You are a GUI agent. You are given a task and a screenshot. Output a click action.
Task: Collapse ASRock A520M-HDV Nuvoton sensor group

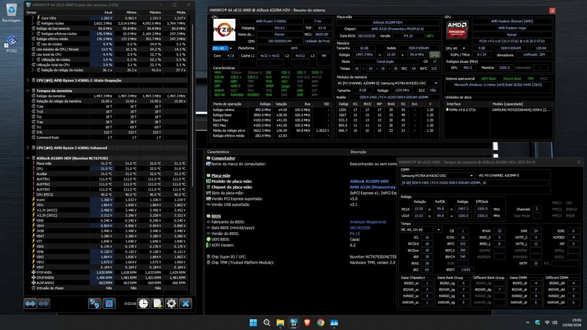pos(28,158)
